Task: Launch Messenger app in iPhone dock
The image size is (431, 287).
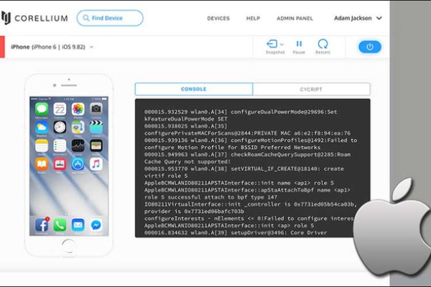Action: point(96,225)
